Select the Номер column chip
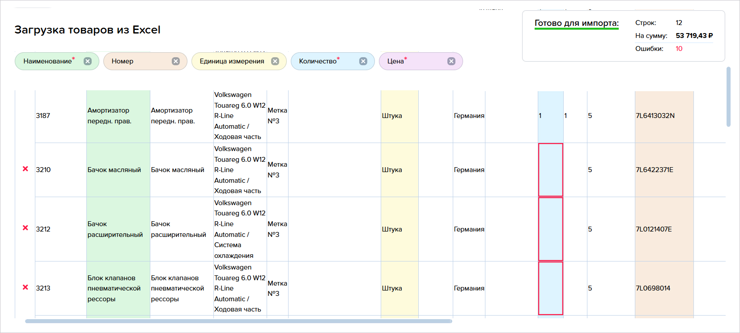The image size is (740, 333). pos(145,61)
